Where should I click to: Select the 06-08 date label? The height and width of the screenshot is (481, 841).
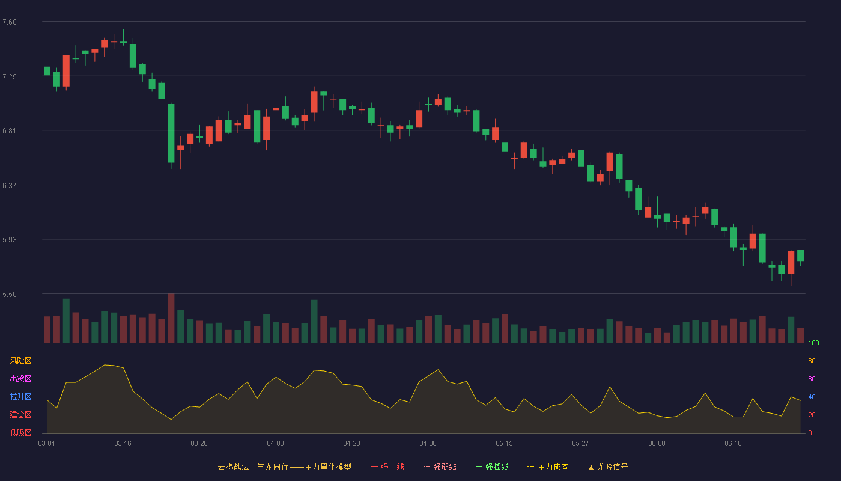pos(657,443)
